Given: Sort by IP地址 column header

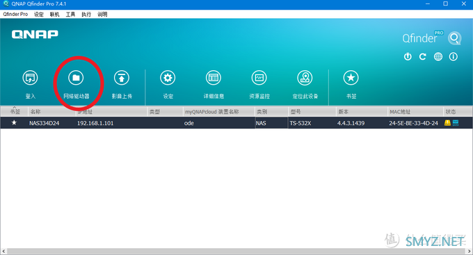Looking at the screenshot, I should 111,112.
